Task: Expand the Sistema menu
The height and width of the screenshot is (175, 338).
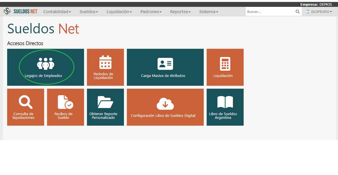Action: click(209, 12)
